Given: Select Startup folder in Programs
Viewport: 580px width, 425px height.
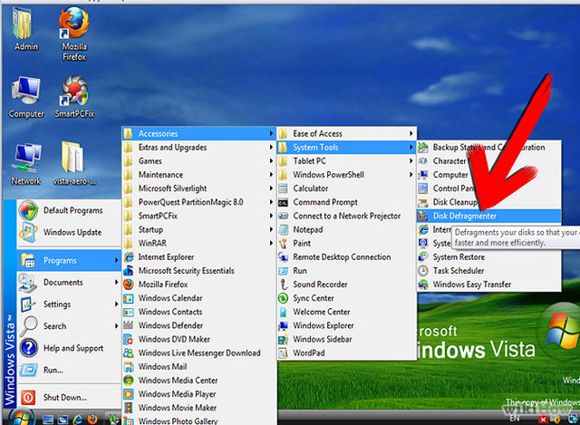Looking at the screenshot, I should pyautogui.click(x=199, y=229).
